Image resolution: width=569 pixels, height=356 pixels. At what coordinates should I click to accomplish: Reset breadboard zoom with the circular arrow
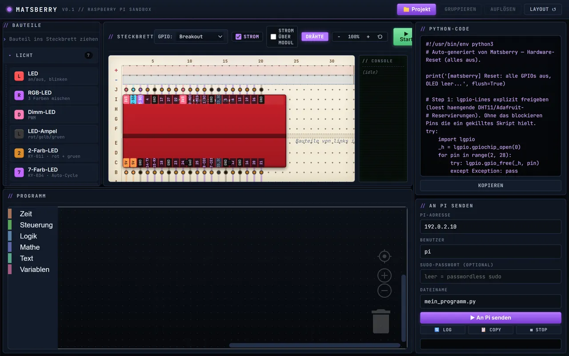tap(380, 36)
